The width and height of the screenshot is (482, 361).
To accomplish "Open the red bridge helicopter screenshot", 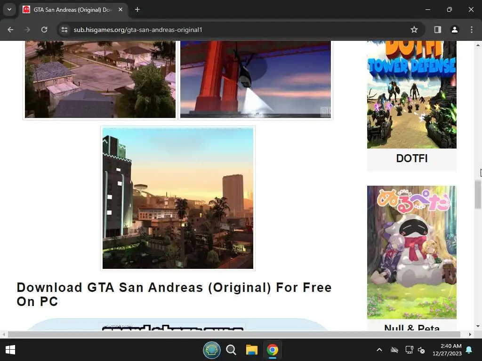I will tap(256, 79).
